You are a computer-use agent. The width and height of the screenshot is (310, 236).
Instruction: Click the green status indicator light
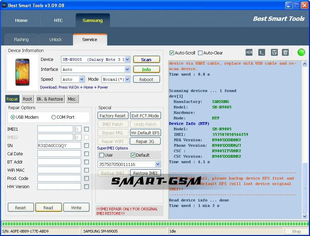[x=301, y=52]
